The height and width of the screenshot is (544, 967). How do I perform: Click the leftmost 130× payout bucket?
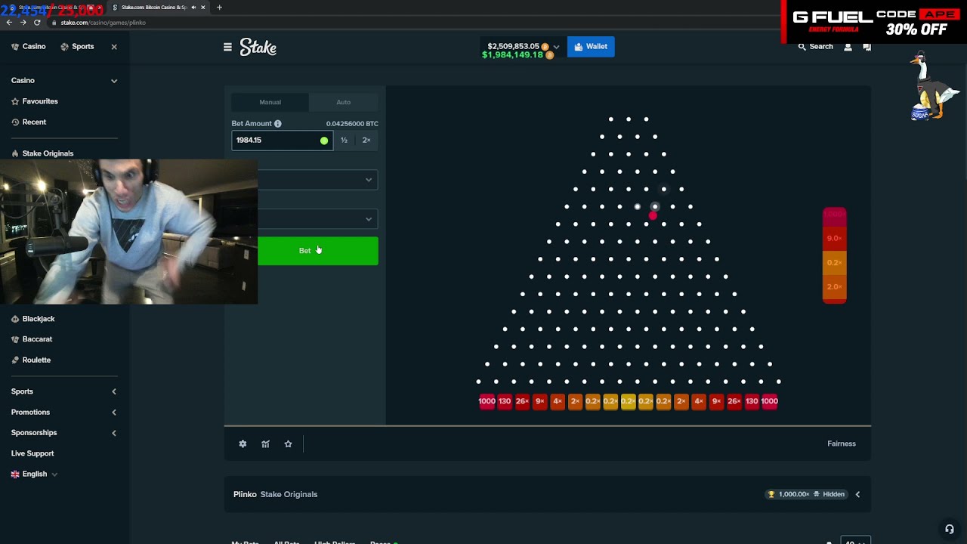(x=505, y=402)
